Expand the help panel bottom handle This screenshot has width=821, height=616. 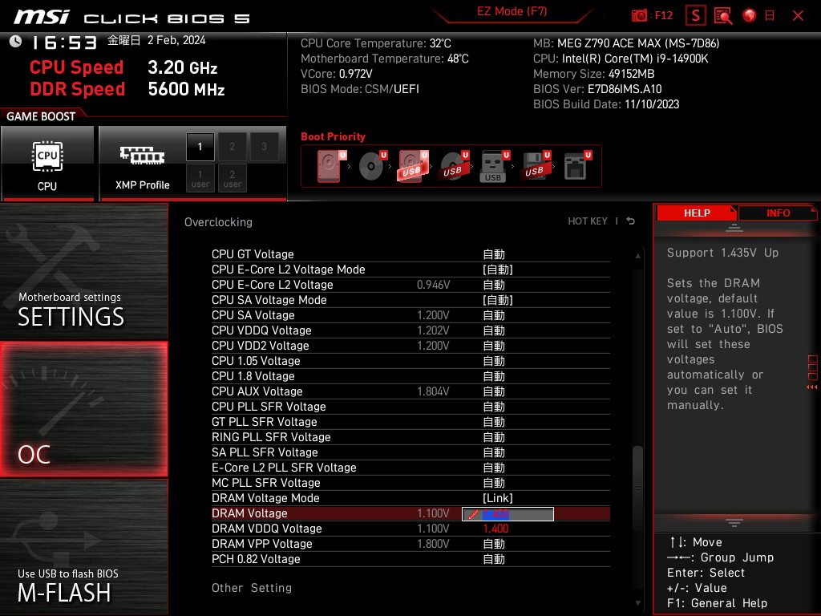[734, 523]
